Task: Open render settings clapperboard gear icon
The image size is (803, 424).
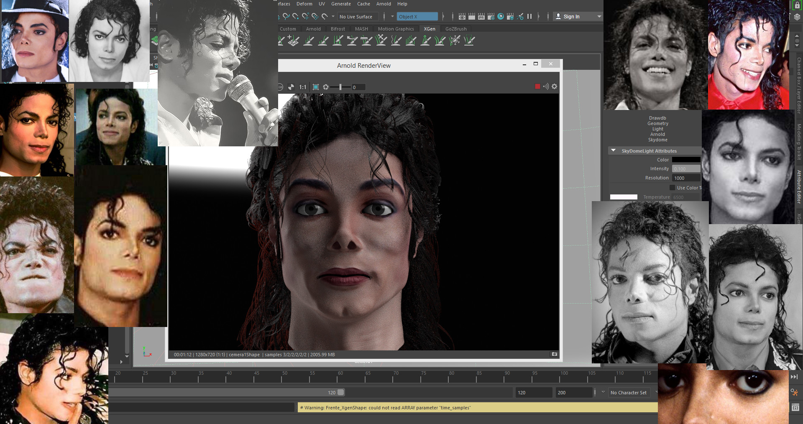Action: coord(491,17)
